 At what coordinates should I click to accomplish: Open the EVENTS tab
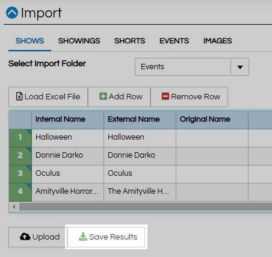pyautogui.click(x=174, y=41)
